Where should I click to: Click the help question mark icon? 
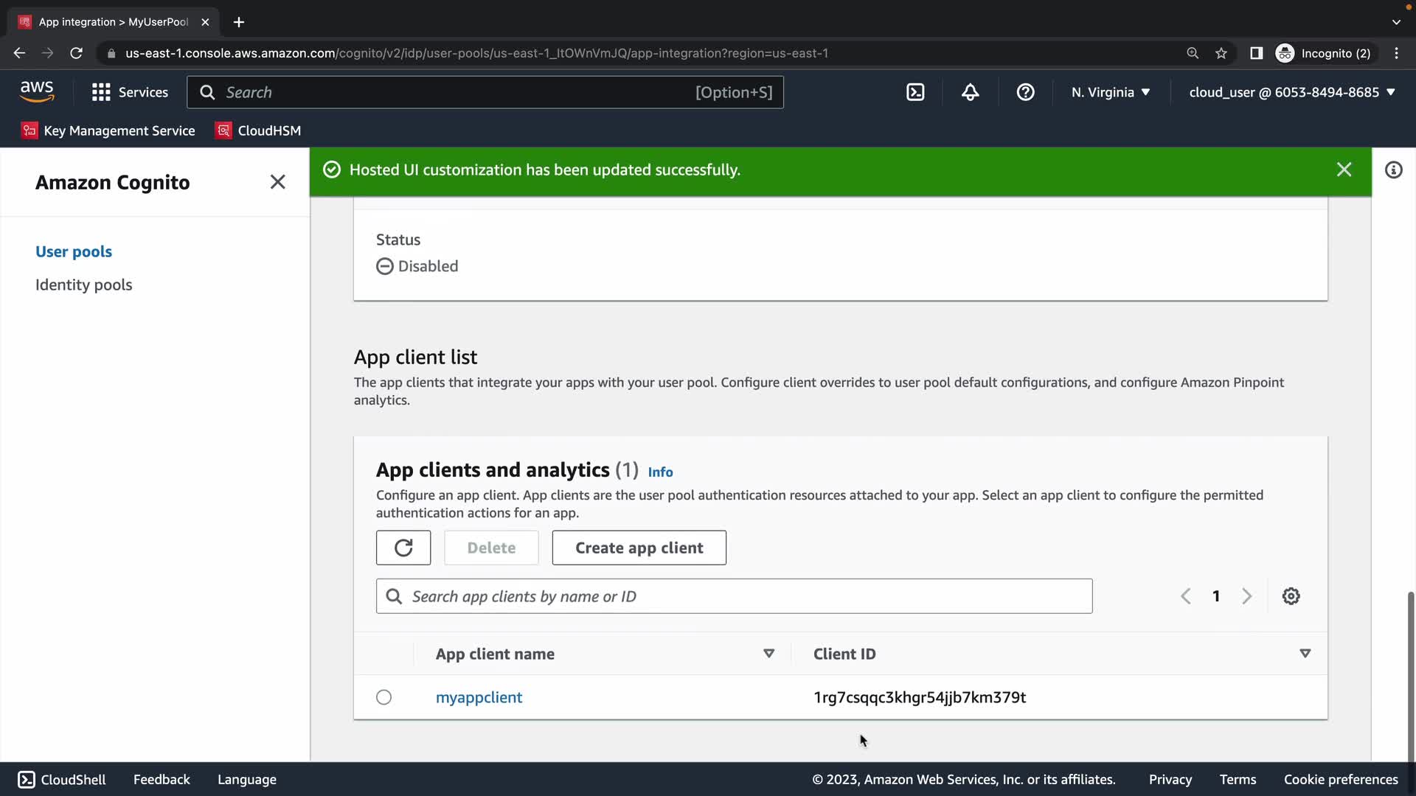[1025, 92]
